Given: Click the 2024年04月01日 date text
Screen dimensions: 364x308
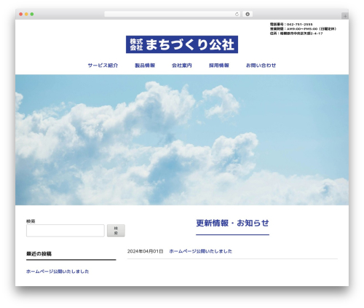Looking at the screenshot, I should pyautogui.click(x=146, y=251).
